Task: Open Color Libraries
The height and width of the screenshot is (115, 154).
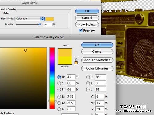Action: click(x=97, y=68)
